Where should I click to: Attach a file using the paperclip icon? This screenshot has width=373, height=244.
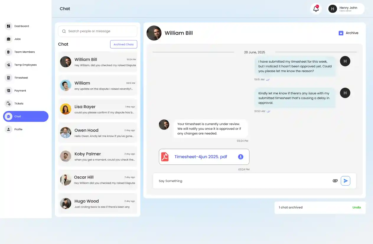(335, 180)
